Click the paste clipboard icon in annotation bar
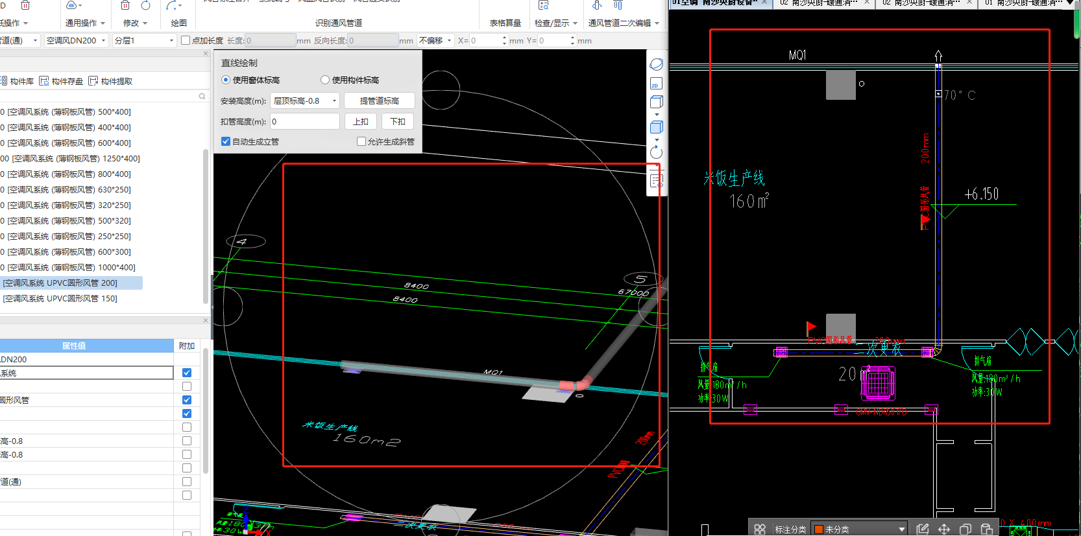This screenshot has height=536, width=1081. (x=987, y=529)
